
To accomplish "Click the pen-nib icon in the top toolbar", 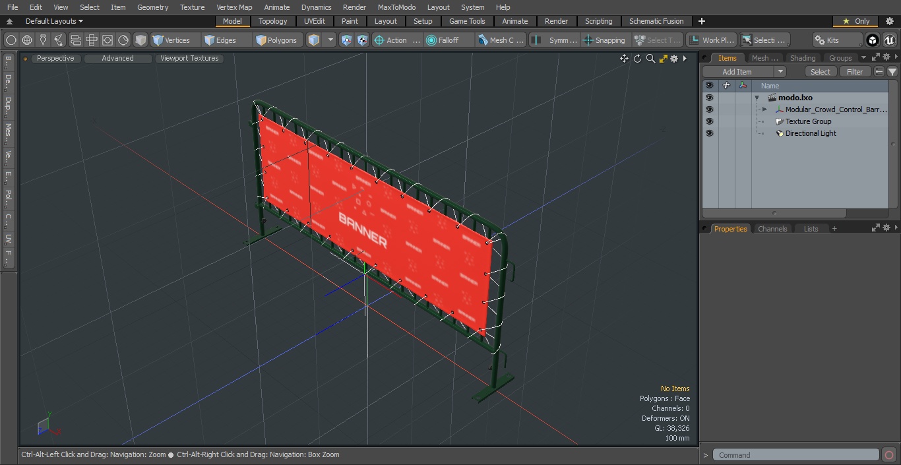I will tap(43, 40).
